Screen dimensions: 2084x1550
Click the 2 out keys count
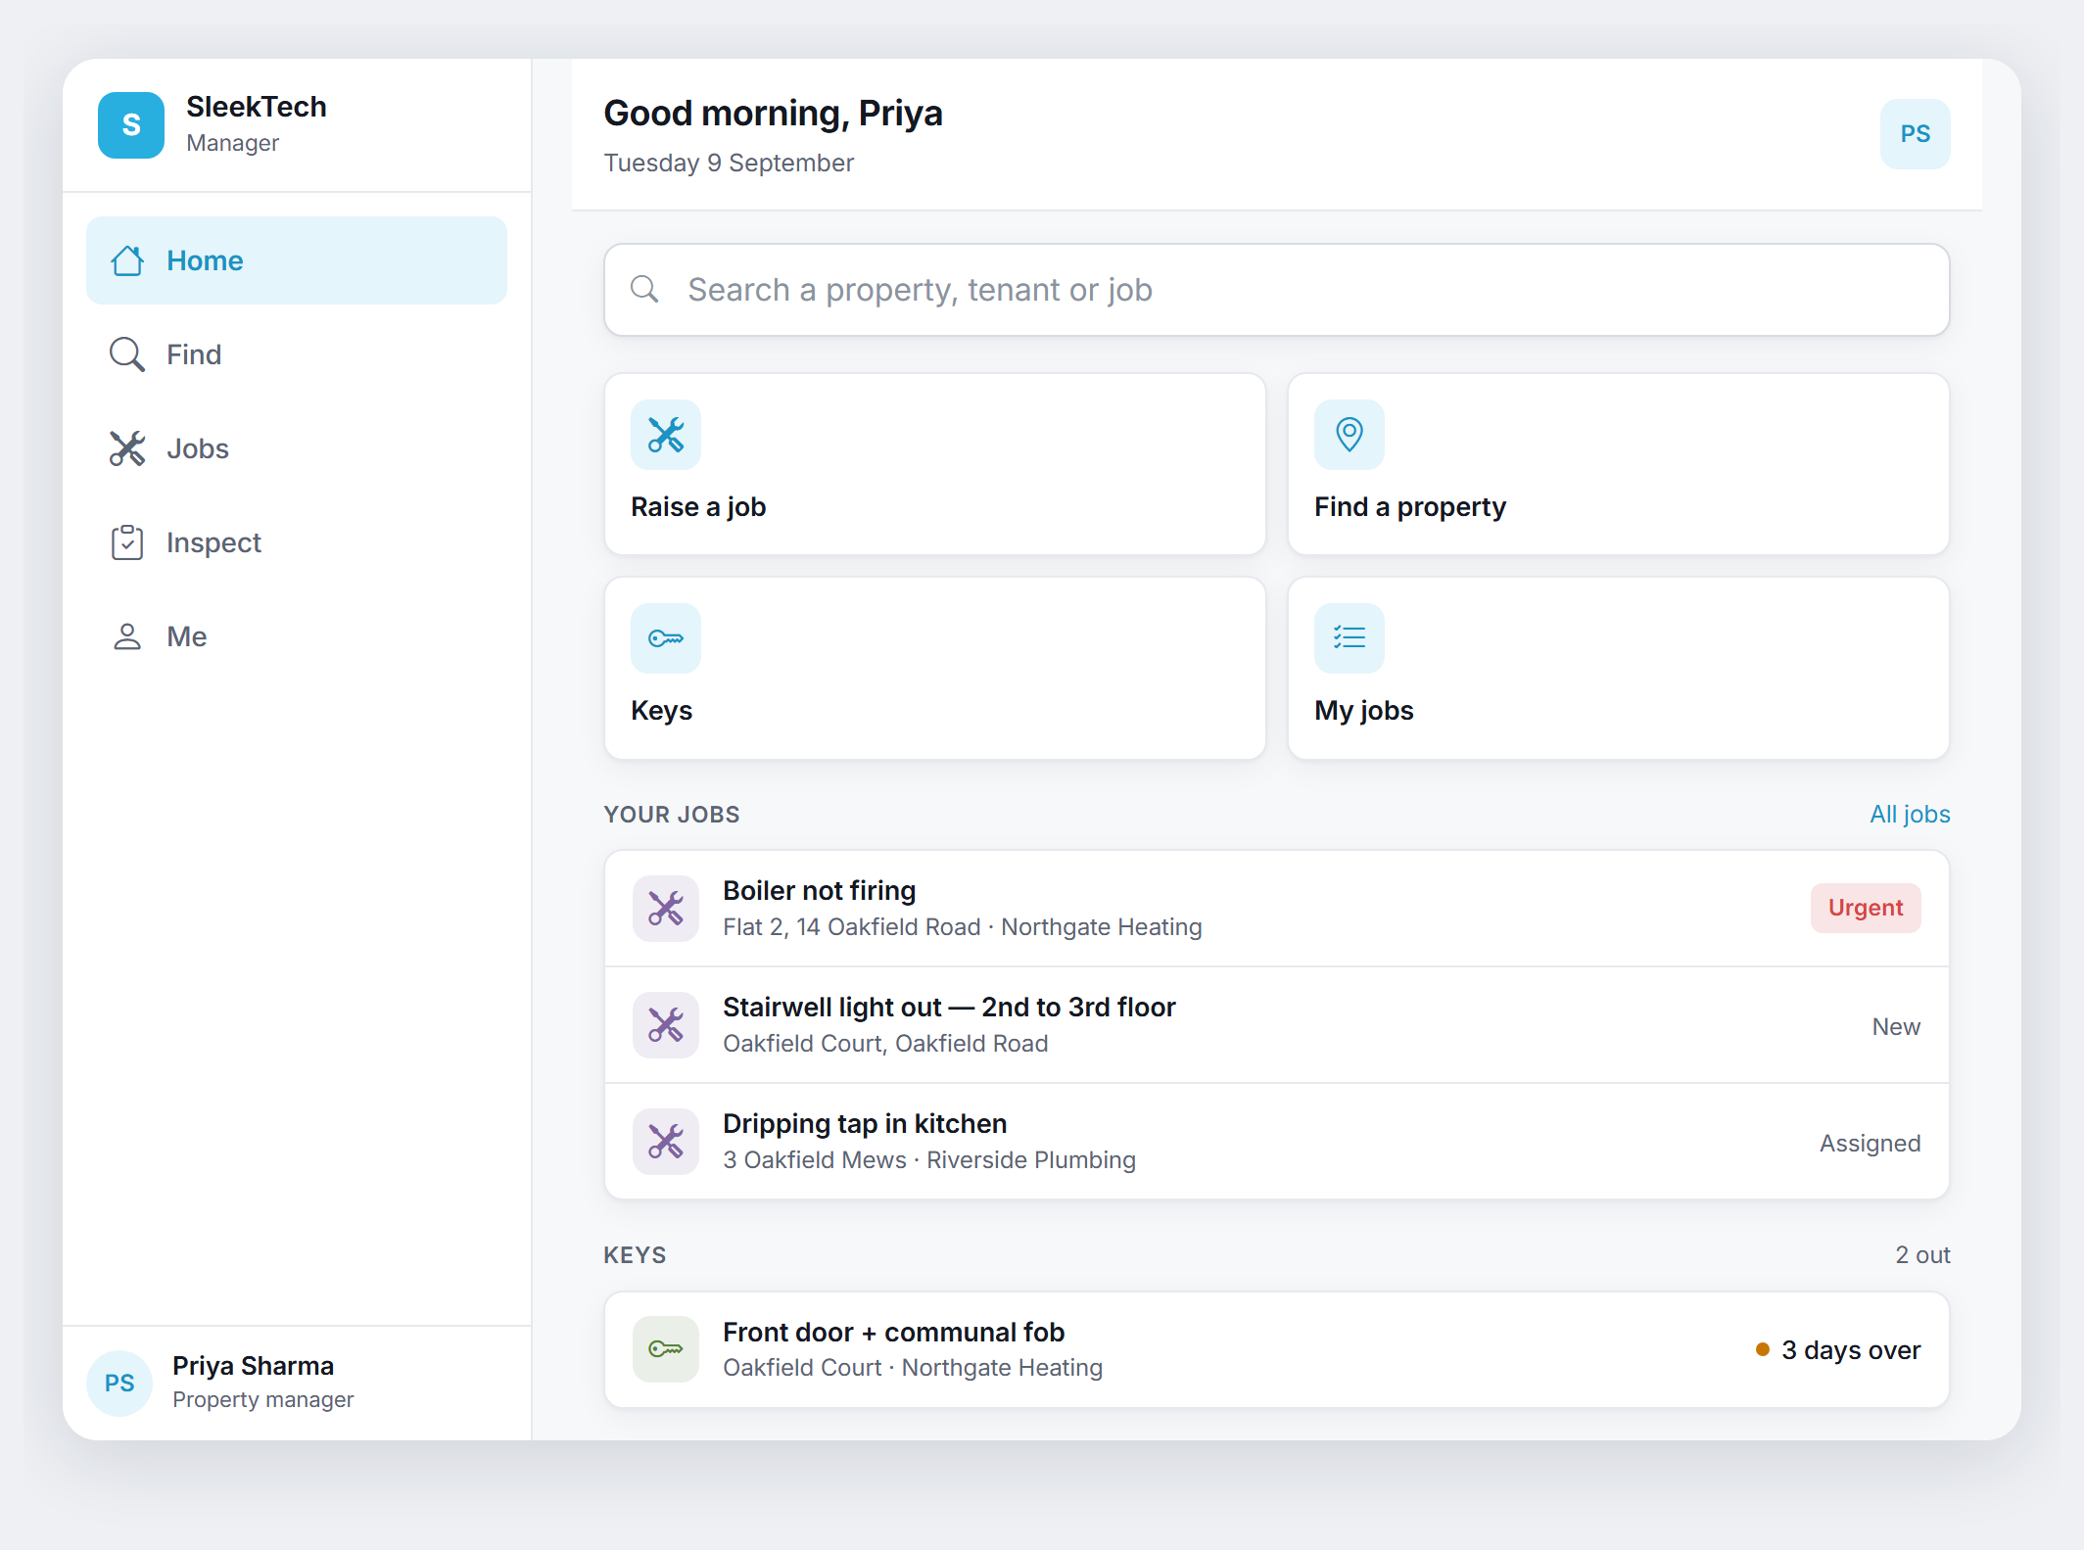point(1922,1254)
